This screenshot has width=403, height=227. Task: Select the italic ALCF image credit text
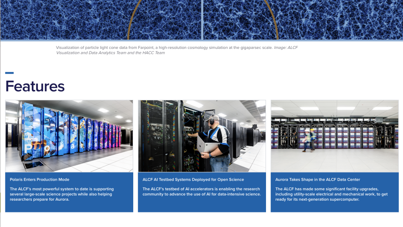[110, 53]
